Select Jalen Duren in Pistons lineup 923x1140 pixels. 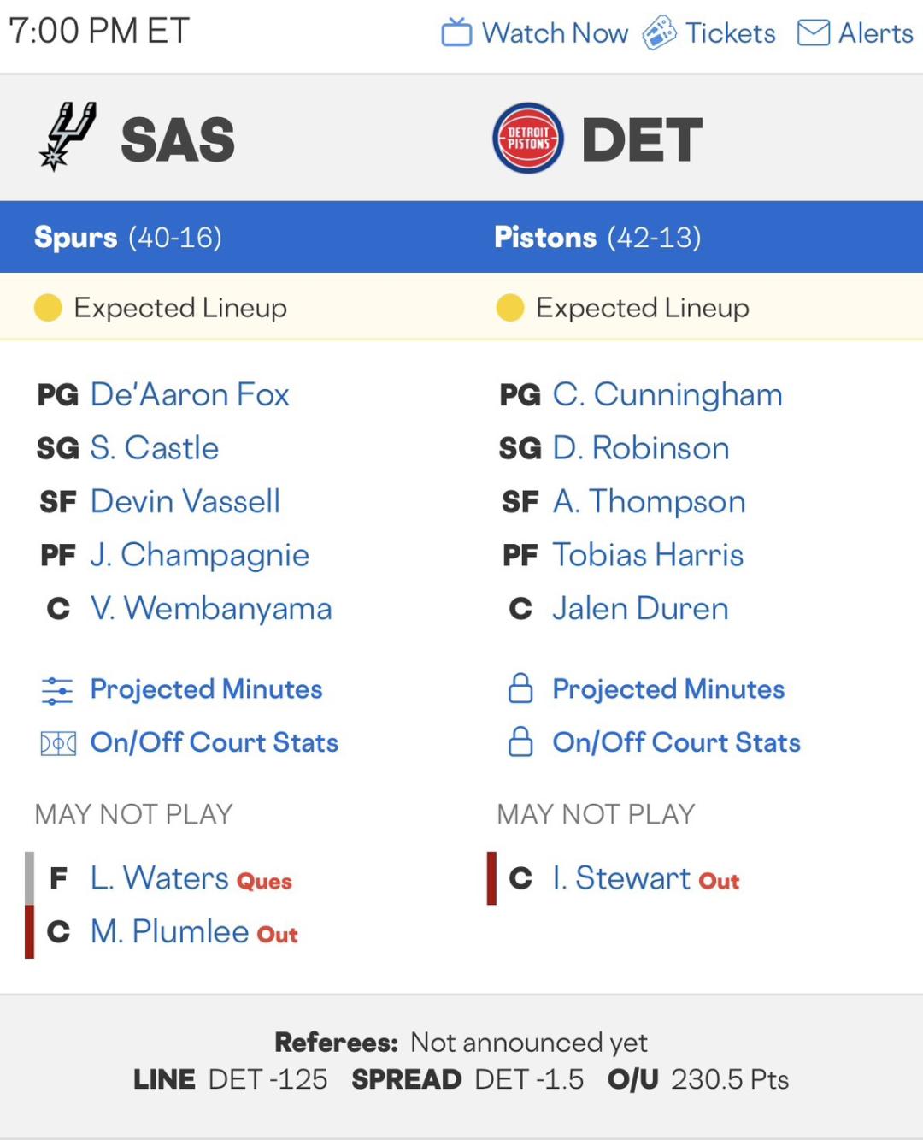point(640,608)
